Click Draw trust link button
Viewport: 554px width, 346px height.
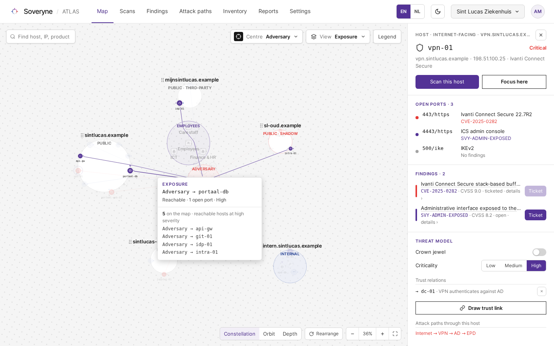click(481, 308)
